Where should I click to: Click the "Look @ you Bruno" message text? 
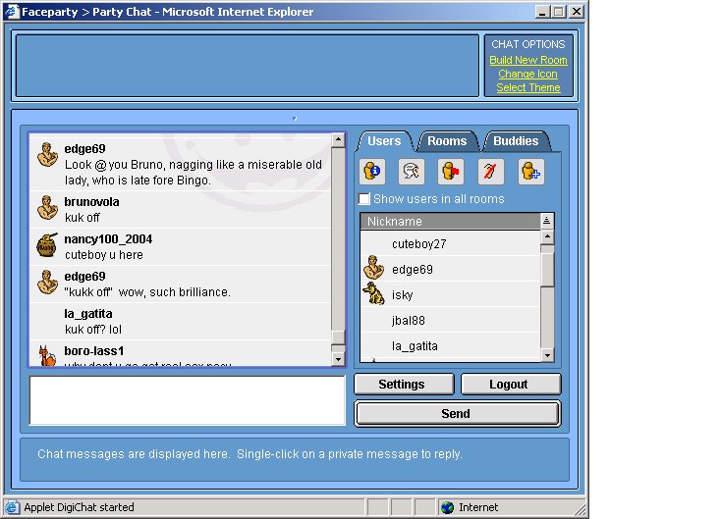[x=194, y=173]
